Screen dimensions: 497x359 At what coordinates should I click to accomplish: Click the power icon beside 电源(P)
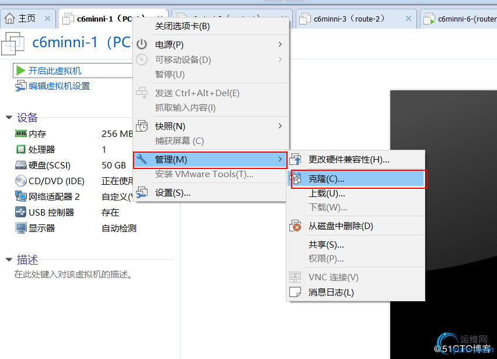click(x=142, y=44)
